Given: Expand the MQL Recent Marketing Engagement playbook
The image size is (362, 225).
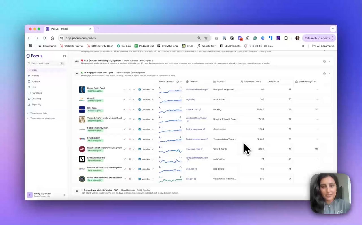Looking at the screenshot, I should tap(329, 62).
